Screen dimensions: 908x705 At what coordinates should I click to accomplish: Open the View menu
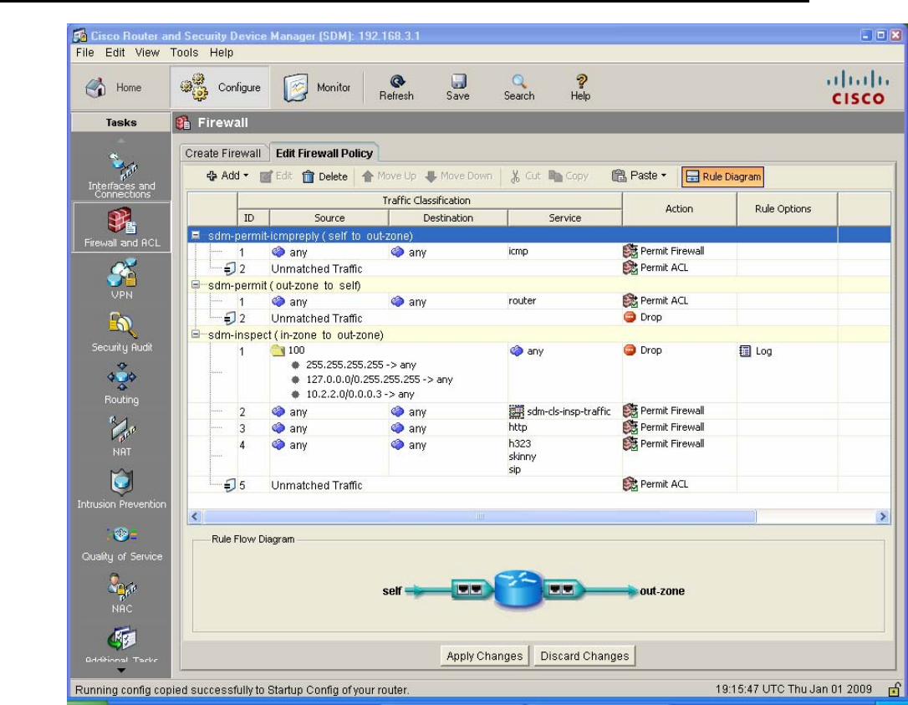coord(147,53)
